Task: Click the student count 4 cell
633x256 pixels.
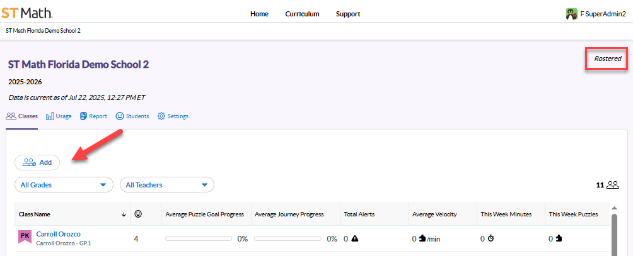Action: (x=136, y=238)
